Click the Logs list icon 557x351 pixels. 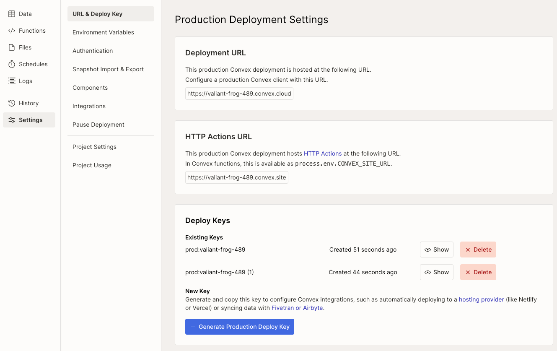[x=12, y=81]
